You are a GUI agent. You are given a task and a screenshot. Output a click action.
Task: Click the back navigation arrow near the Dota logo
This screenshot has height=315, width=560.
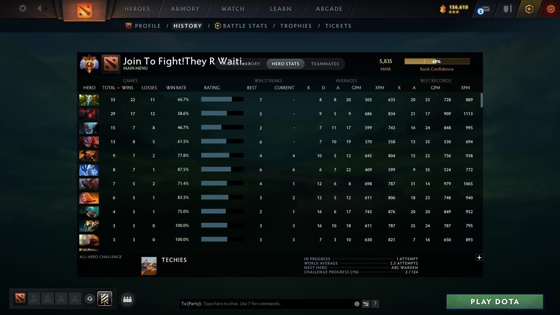pyautogui.click(x=40, y=8)
